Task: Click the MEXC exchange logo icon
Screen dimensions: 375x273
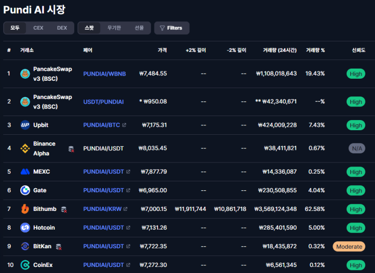Action: point(25,172)
